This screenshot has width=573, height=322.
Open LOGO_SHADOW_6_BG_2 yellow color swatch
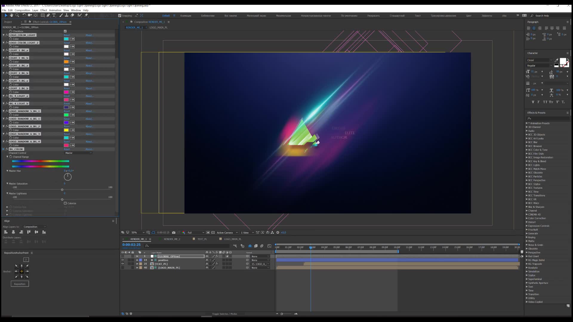66,130
